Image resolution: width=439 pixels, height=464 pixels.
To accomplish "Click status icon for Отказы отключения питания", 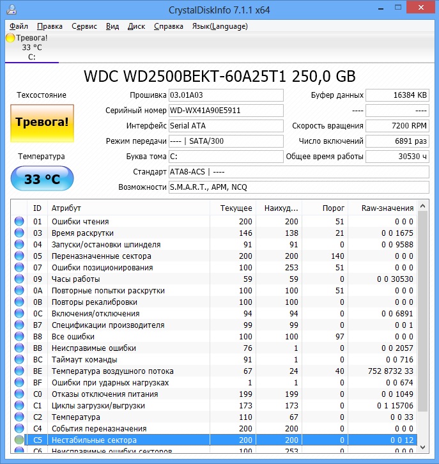I will tap(19, 394).
